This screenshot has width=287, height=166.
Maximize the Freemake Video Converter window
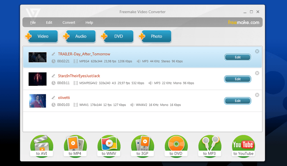point(251,12)
